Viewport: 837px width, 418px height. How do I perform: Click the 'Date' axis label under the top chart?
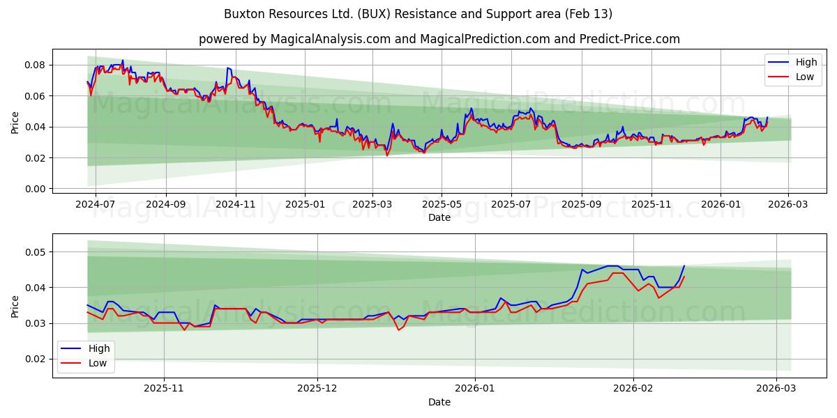pyautogui.click(x=439, y=217)
